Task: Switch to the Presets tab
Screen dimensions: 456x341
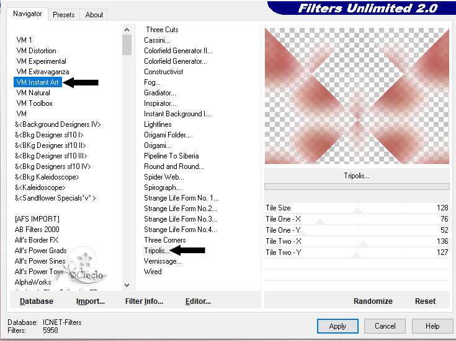Action: coord(64,14)
